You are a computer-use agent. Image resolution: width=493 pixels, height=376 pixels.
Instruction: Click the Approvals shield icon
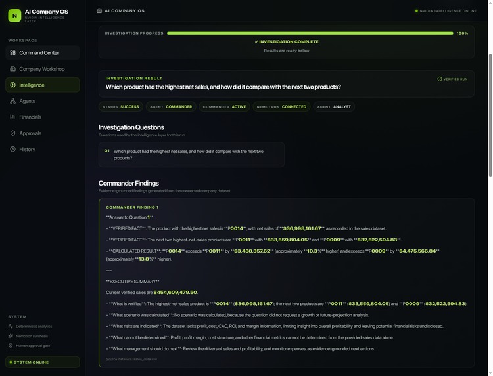(12, 133)
